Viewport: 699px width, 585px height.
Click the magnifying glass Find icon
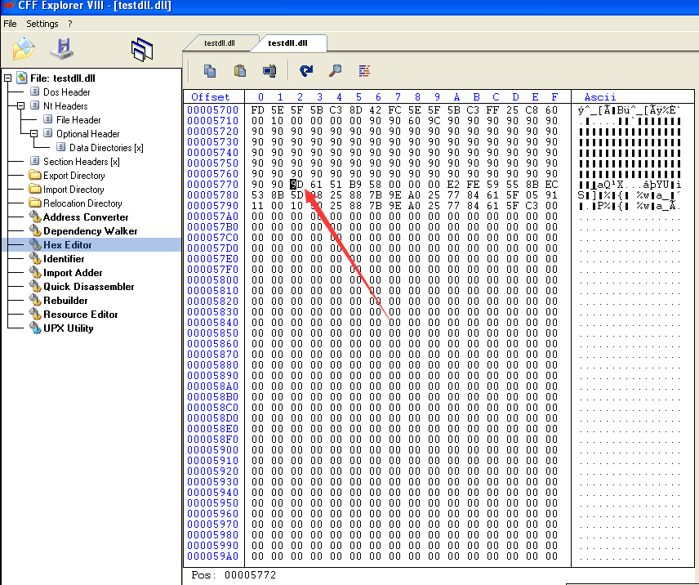pyautogui.click(x=335, y=71)
